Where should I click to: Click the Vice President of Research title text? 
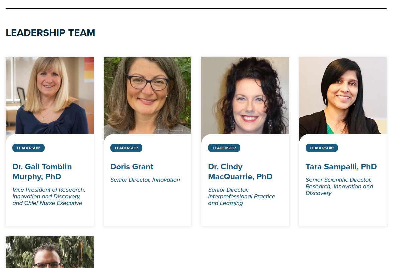[49, 196]
